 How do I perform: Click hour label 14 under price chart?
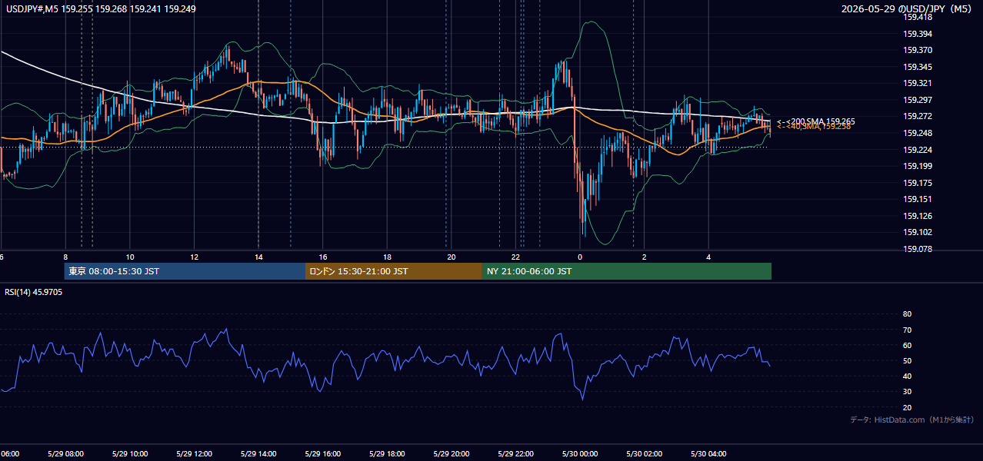[259, 257]
